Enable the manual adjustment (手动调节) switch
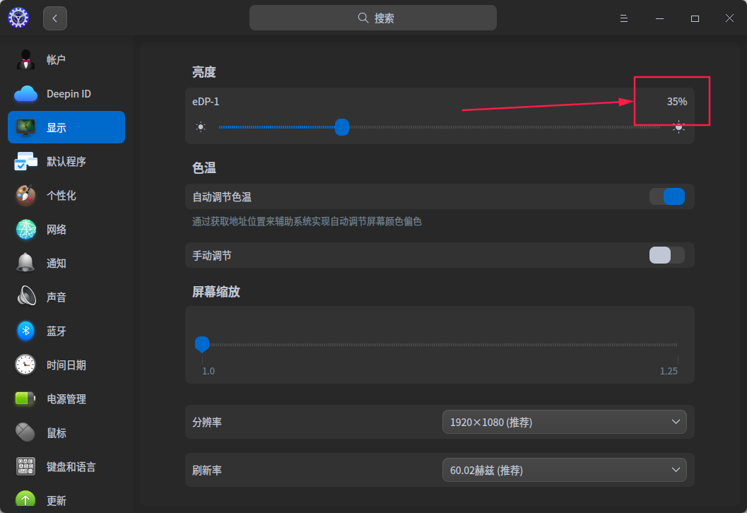This screenshot has height=513, width=747. point(667,255)
